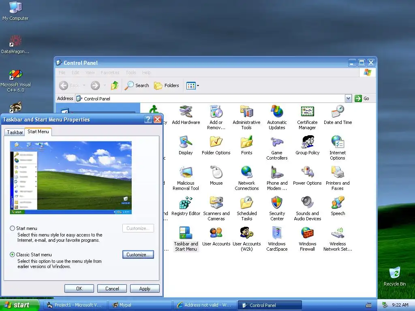Switch to the Taskbar tab
This screenshot has height=311, width=415.
click(15, 132)
